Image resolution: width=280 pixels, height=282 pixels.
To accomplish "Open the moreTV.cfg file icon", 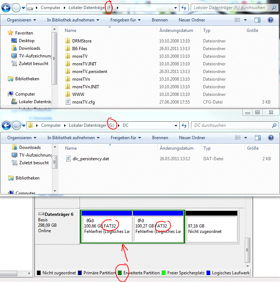I will (x=68, y=102).
